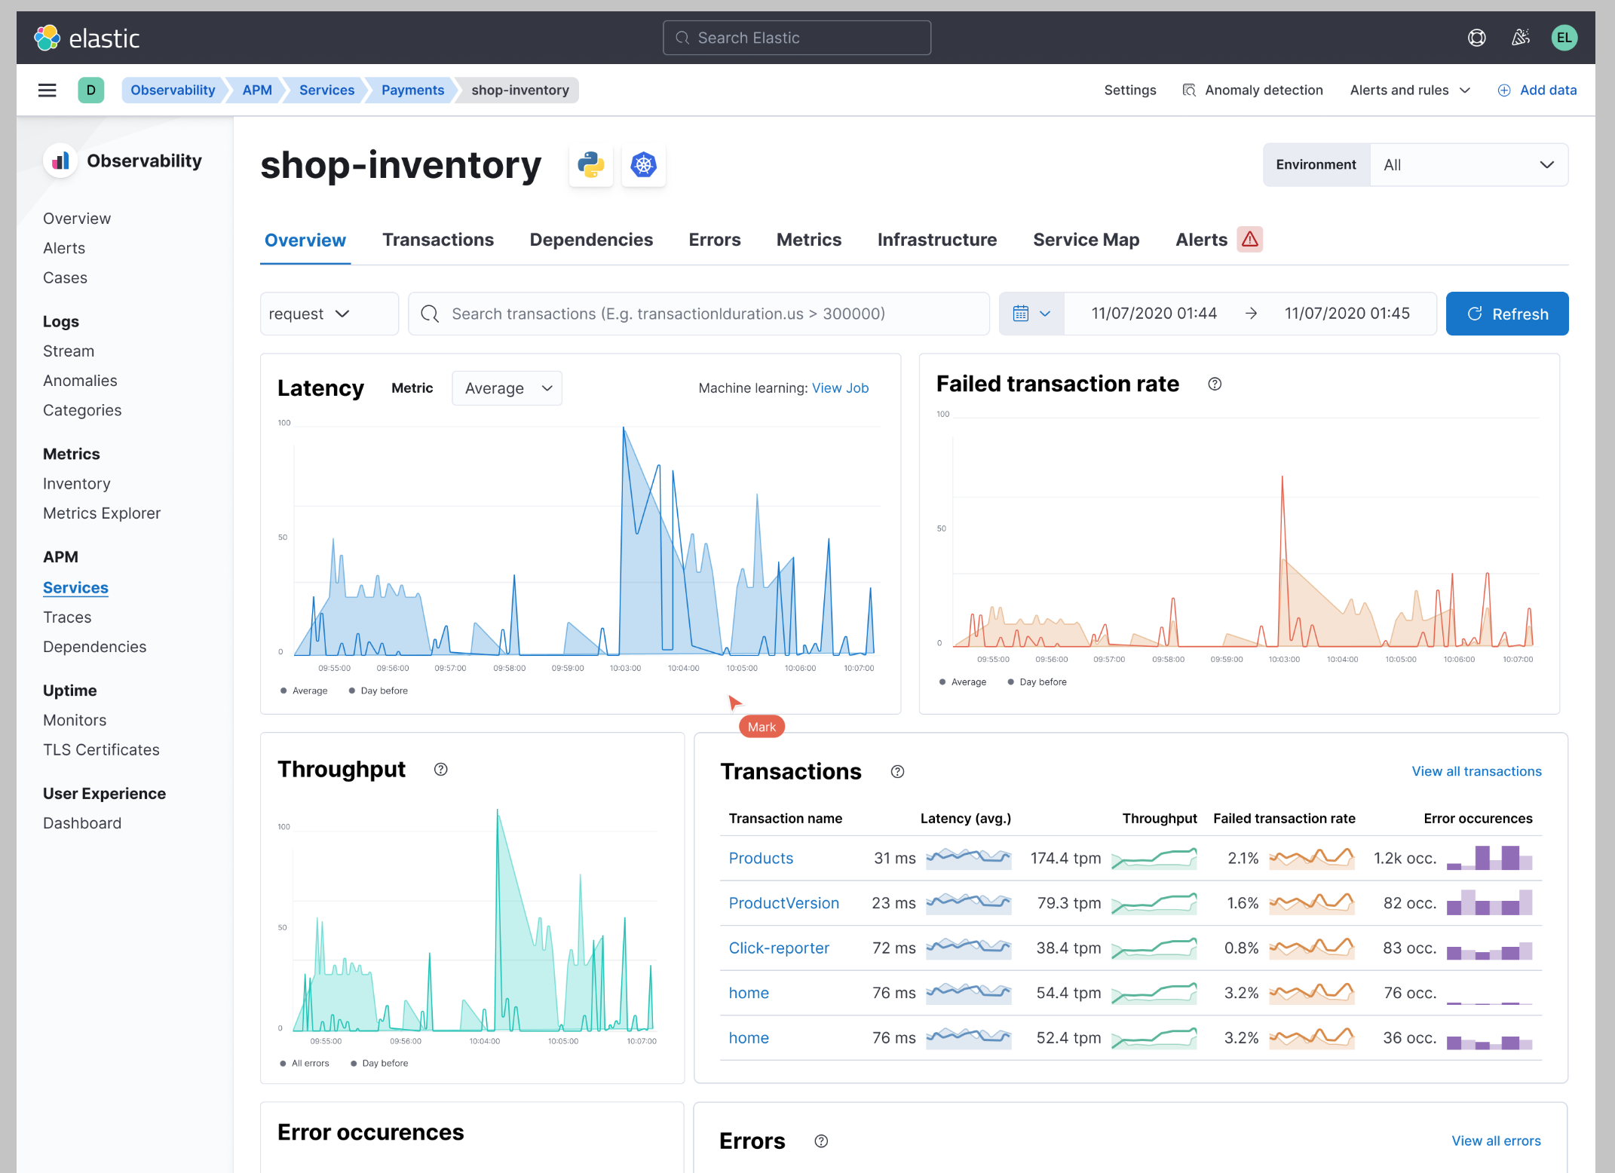Click the notifications bell icon
The height and width of the screenshot is (1173, 1615).
point(1521,37)
